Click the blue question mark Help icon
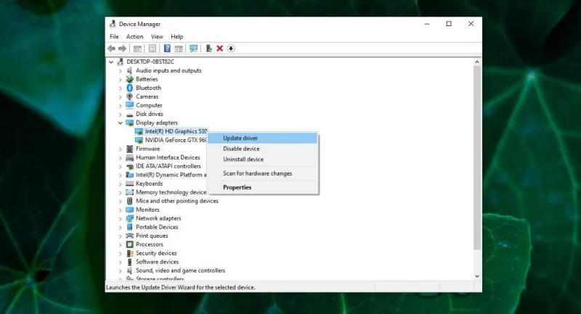The height and width of the screenshot is (314, 581). tap(167, 49)
